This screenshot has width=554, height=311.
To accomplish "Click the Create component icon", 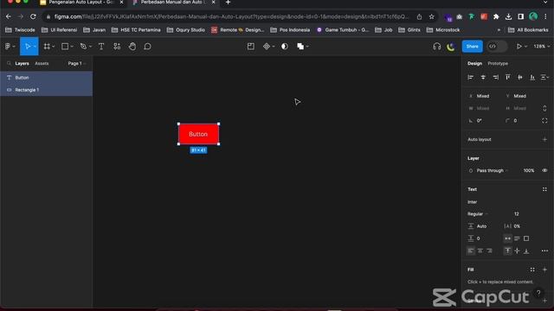I will 267,46.
